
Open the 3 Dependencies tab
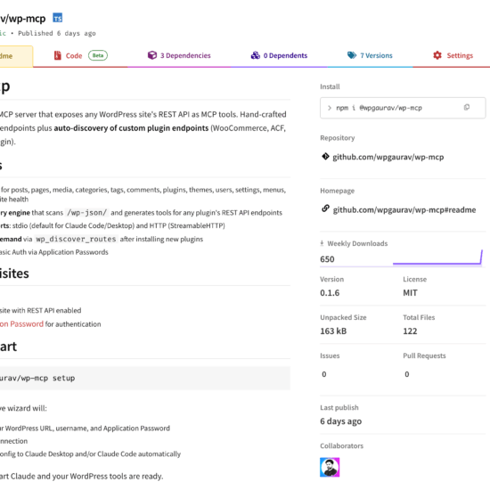(x=179, y=55)
